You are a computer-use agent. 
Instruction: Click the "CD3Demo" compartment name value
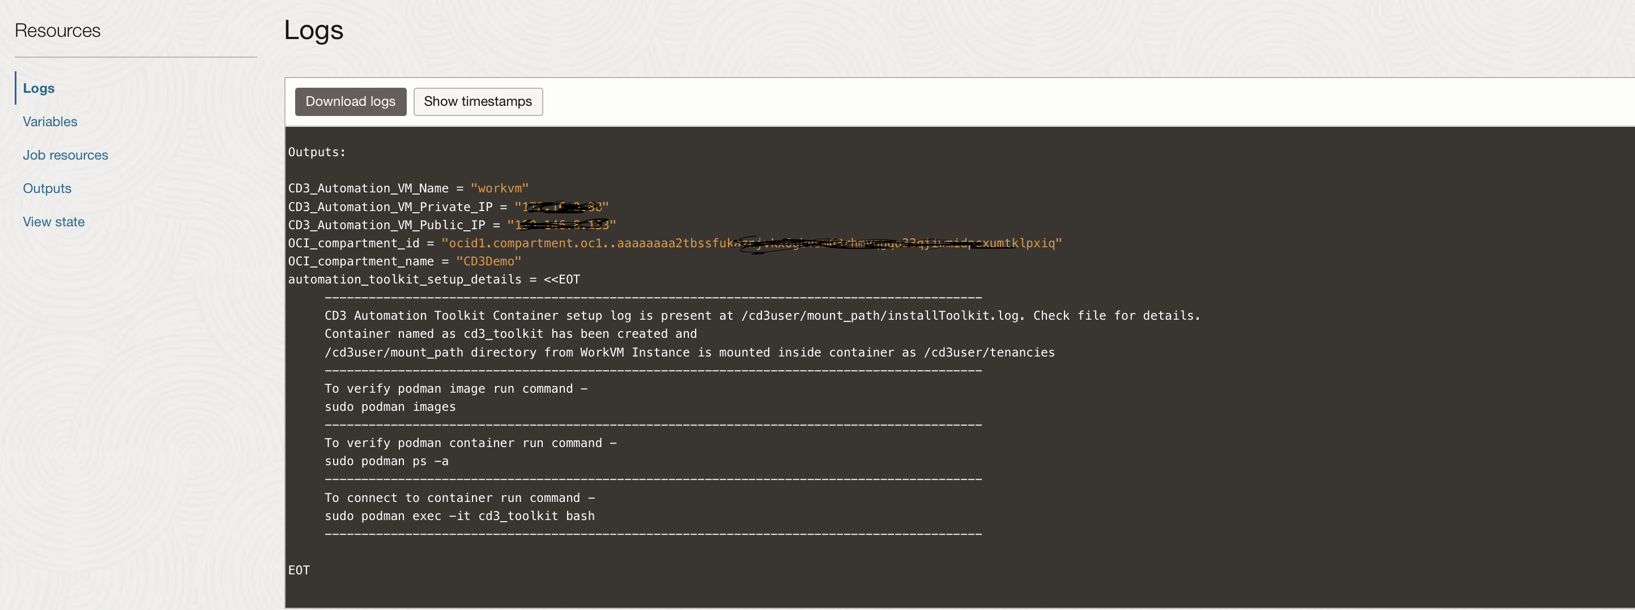489,261
